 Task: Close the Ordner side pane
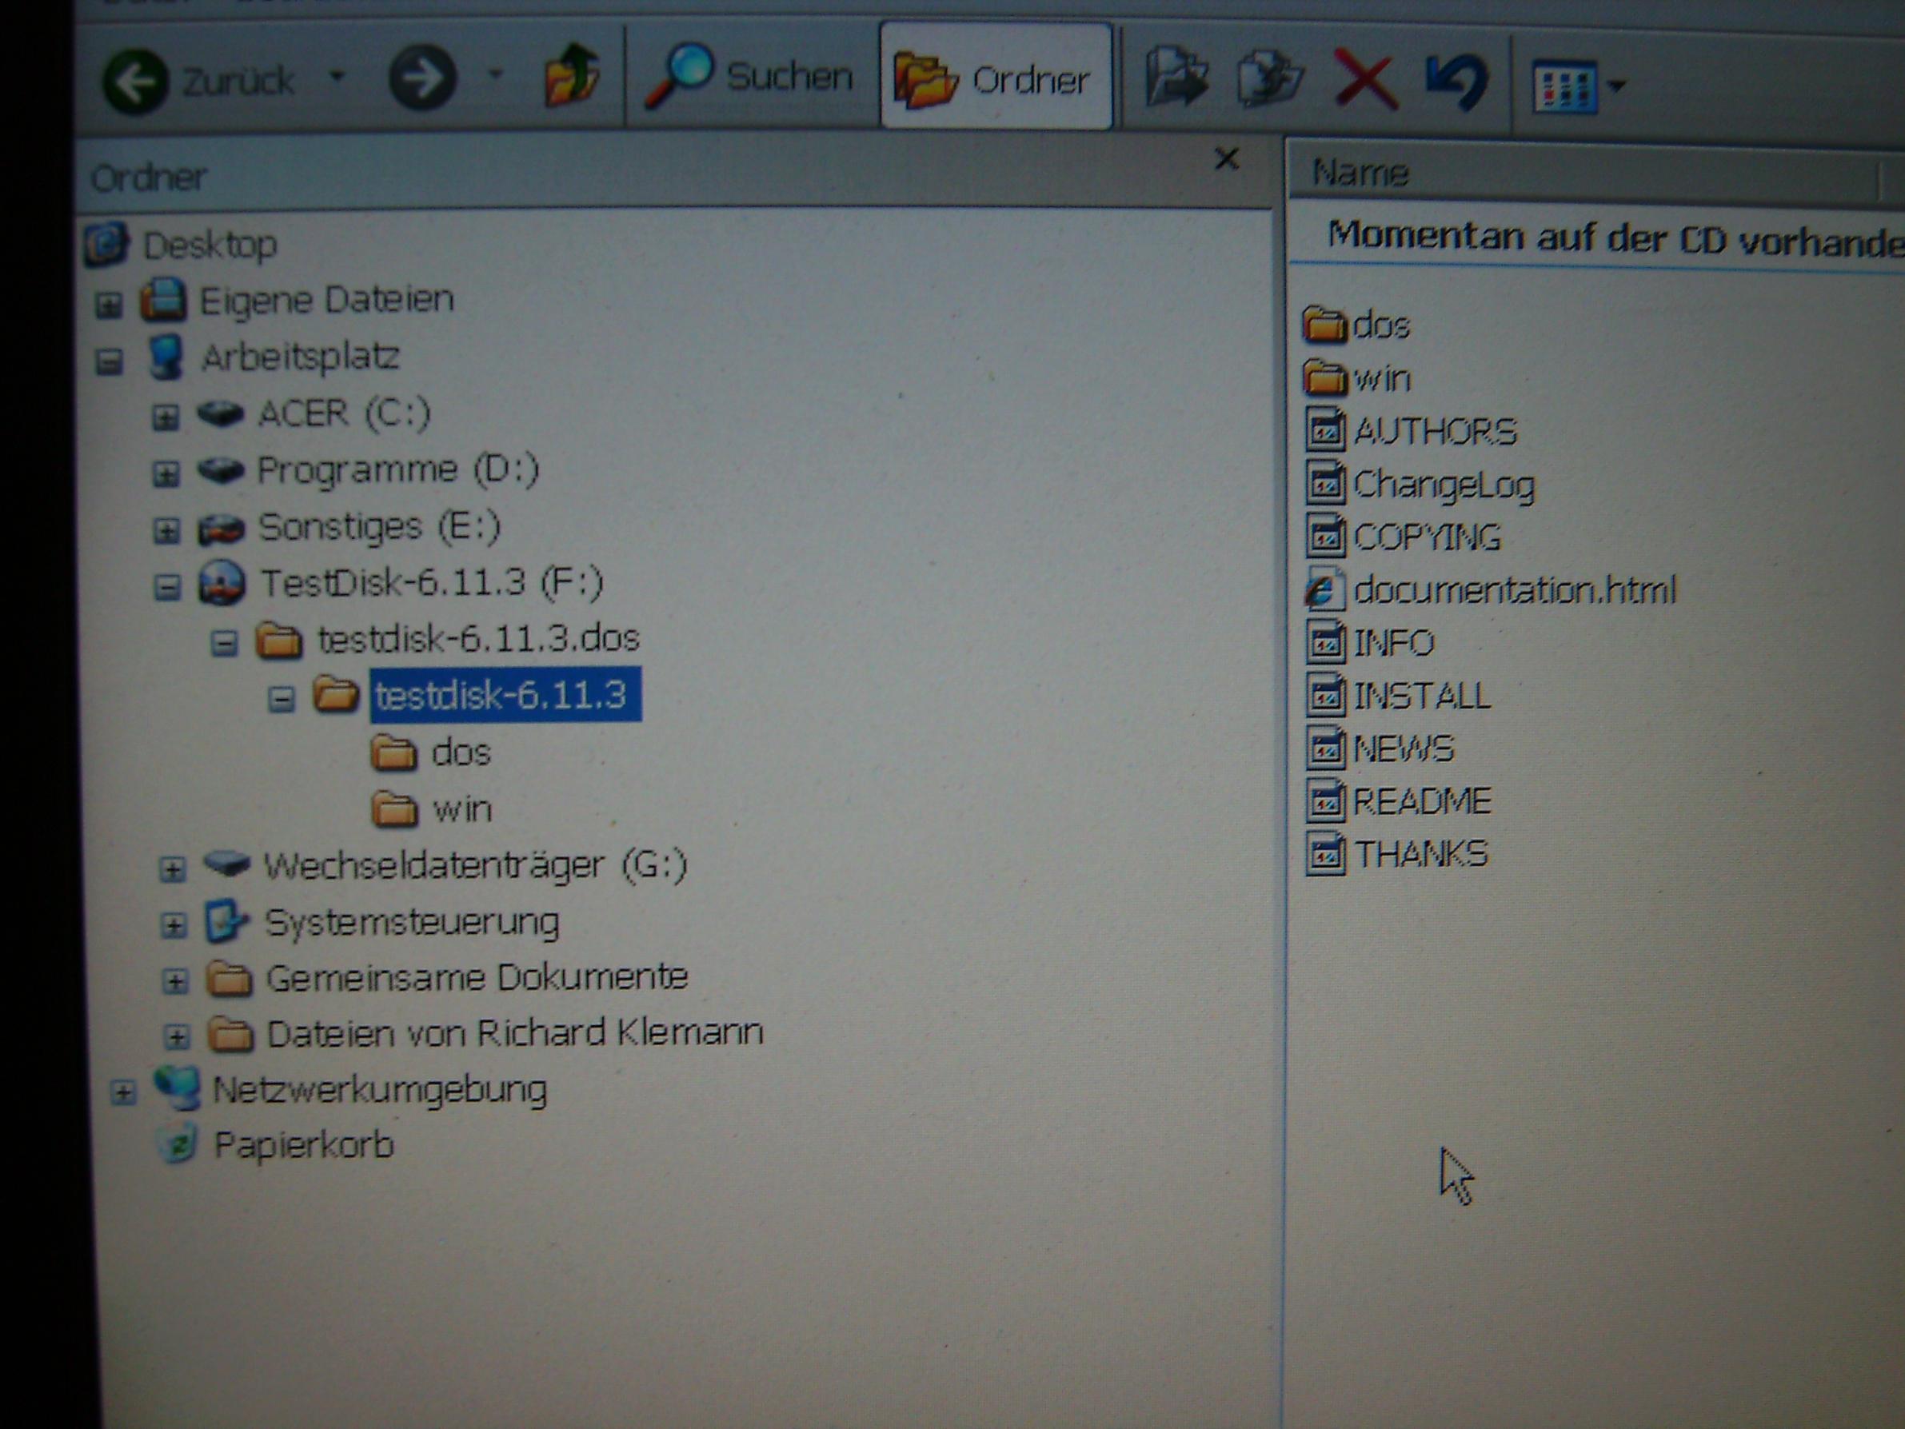click(x=1226, y=158)
